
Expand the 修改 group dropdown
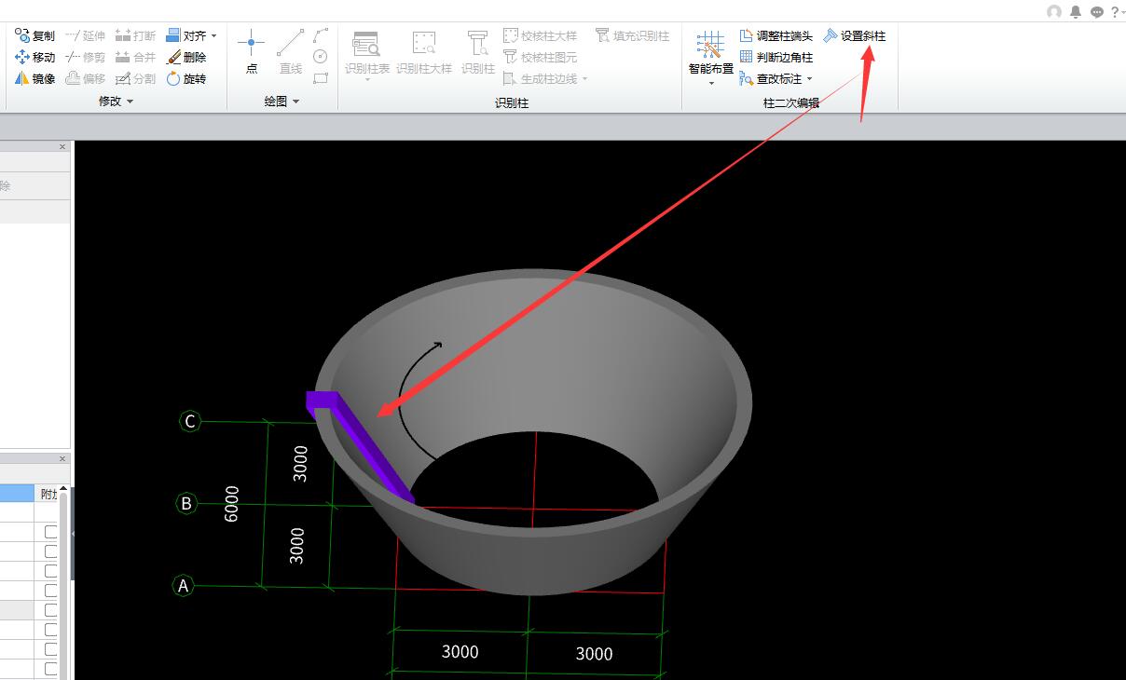(x=130, y=101)
